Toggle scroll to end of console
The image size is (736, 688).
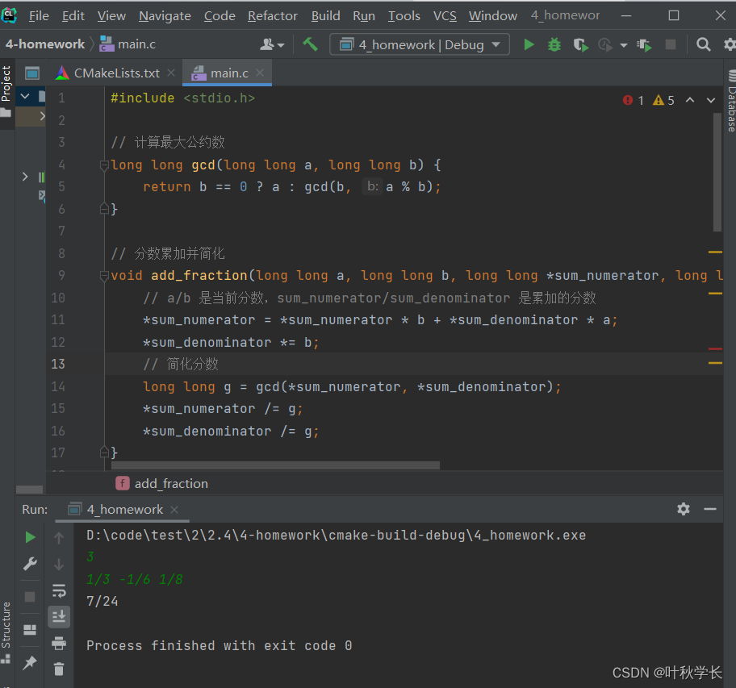59,617
